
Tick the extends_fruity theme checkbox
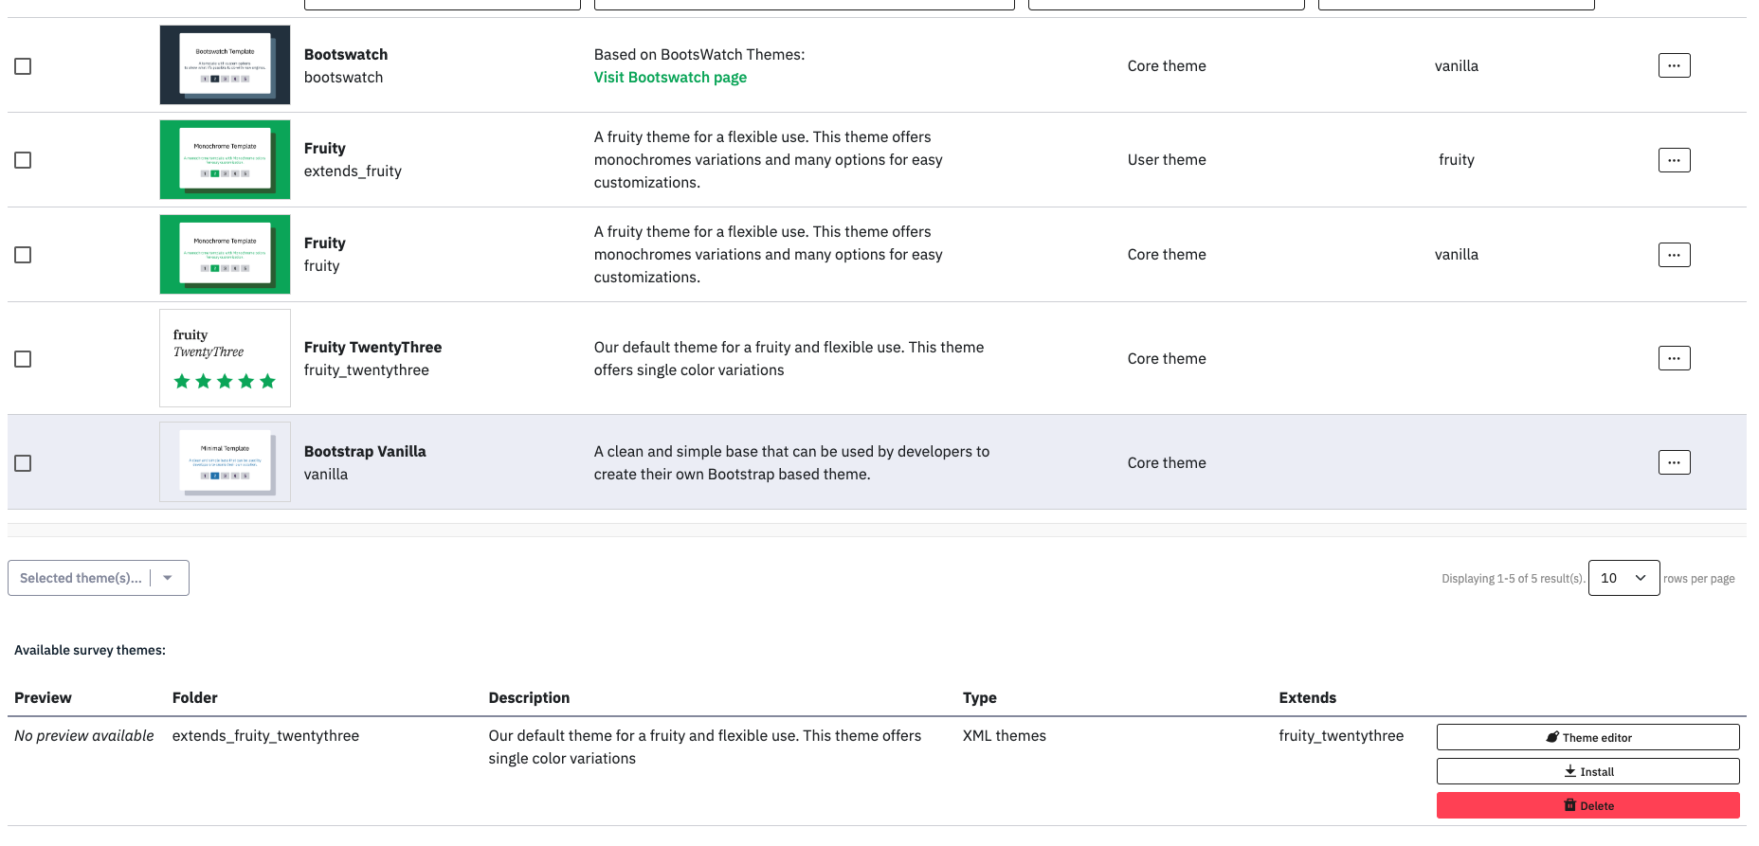[x=23, y=160]
